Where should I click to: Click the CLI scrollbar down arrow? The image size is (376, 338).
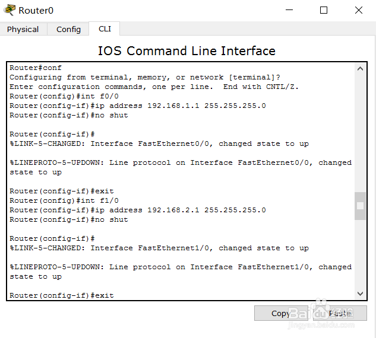click(360, 294)
